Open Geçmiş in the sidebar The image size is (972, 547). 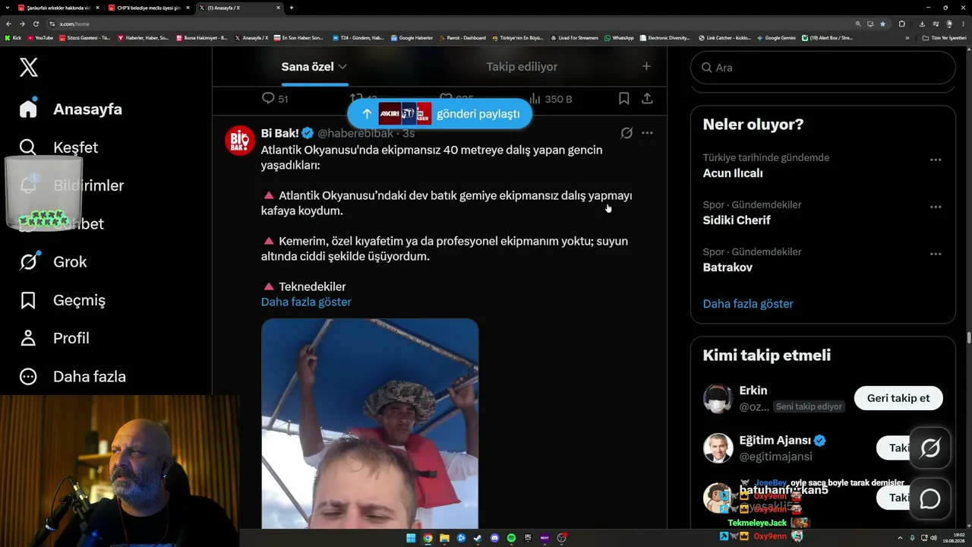click(x=62, y=300)
